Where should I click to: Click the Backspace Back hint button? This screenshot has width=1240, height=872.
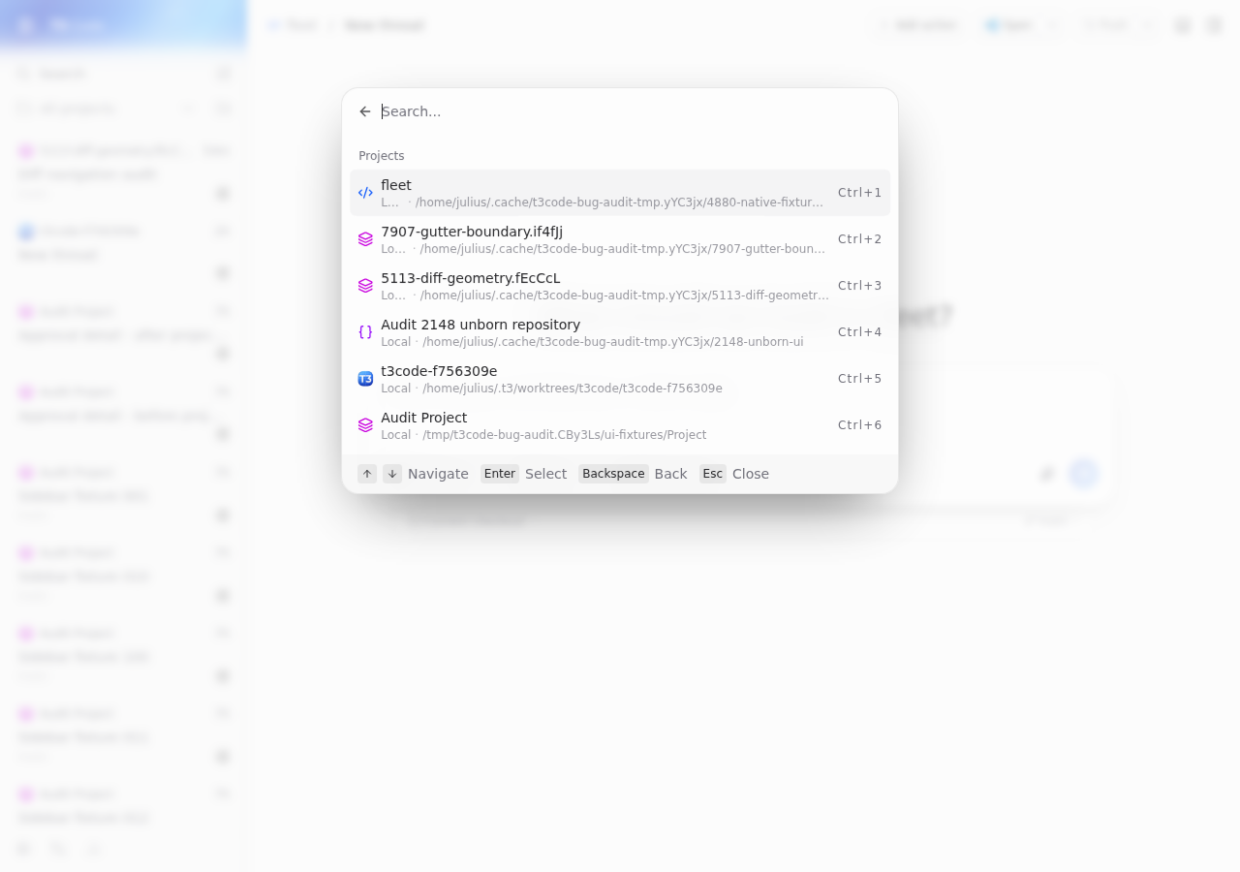633,474
